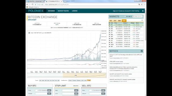Viewport: 172px width, 96px height.
Task: Close the BTC/USDT browser tab
Action: [62, 1]
